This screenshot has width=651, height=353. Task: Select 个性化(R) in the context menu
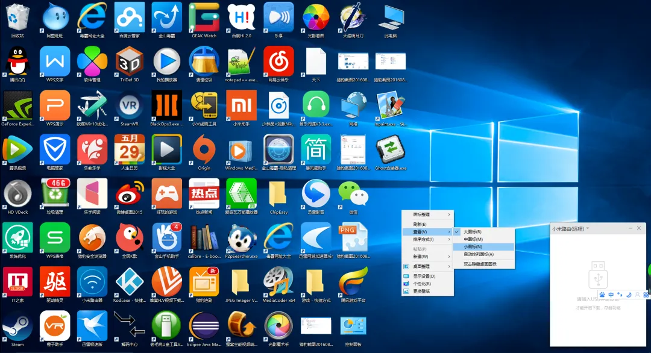[427, 284]
